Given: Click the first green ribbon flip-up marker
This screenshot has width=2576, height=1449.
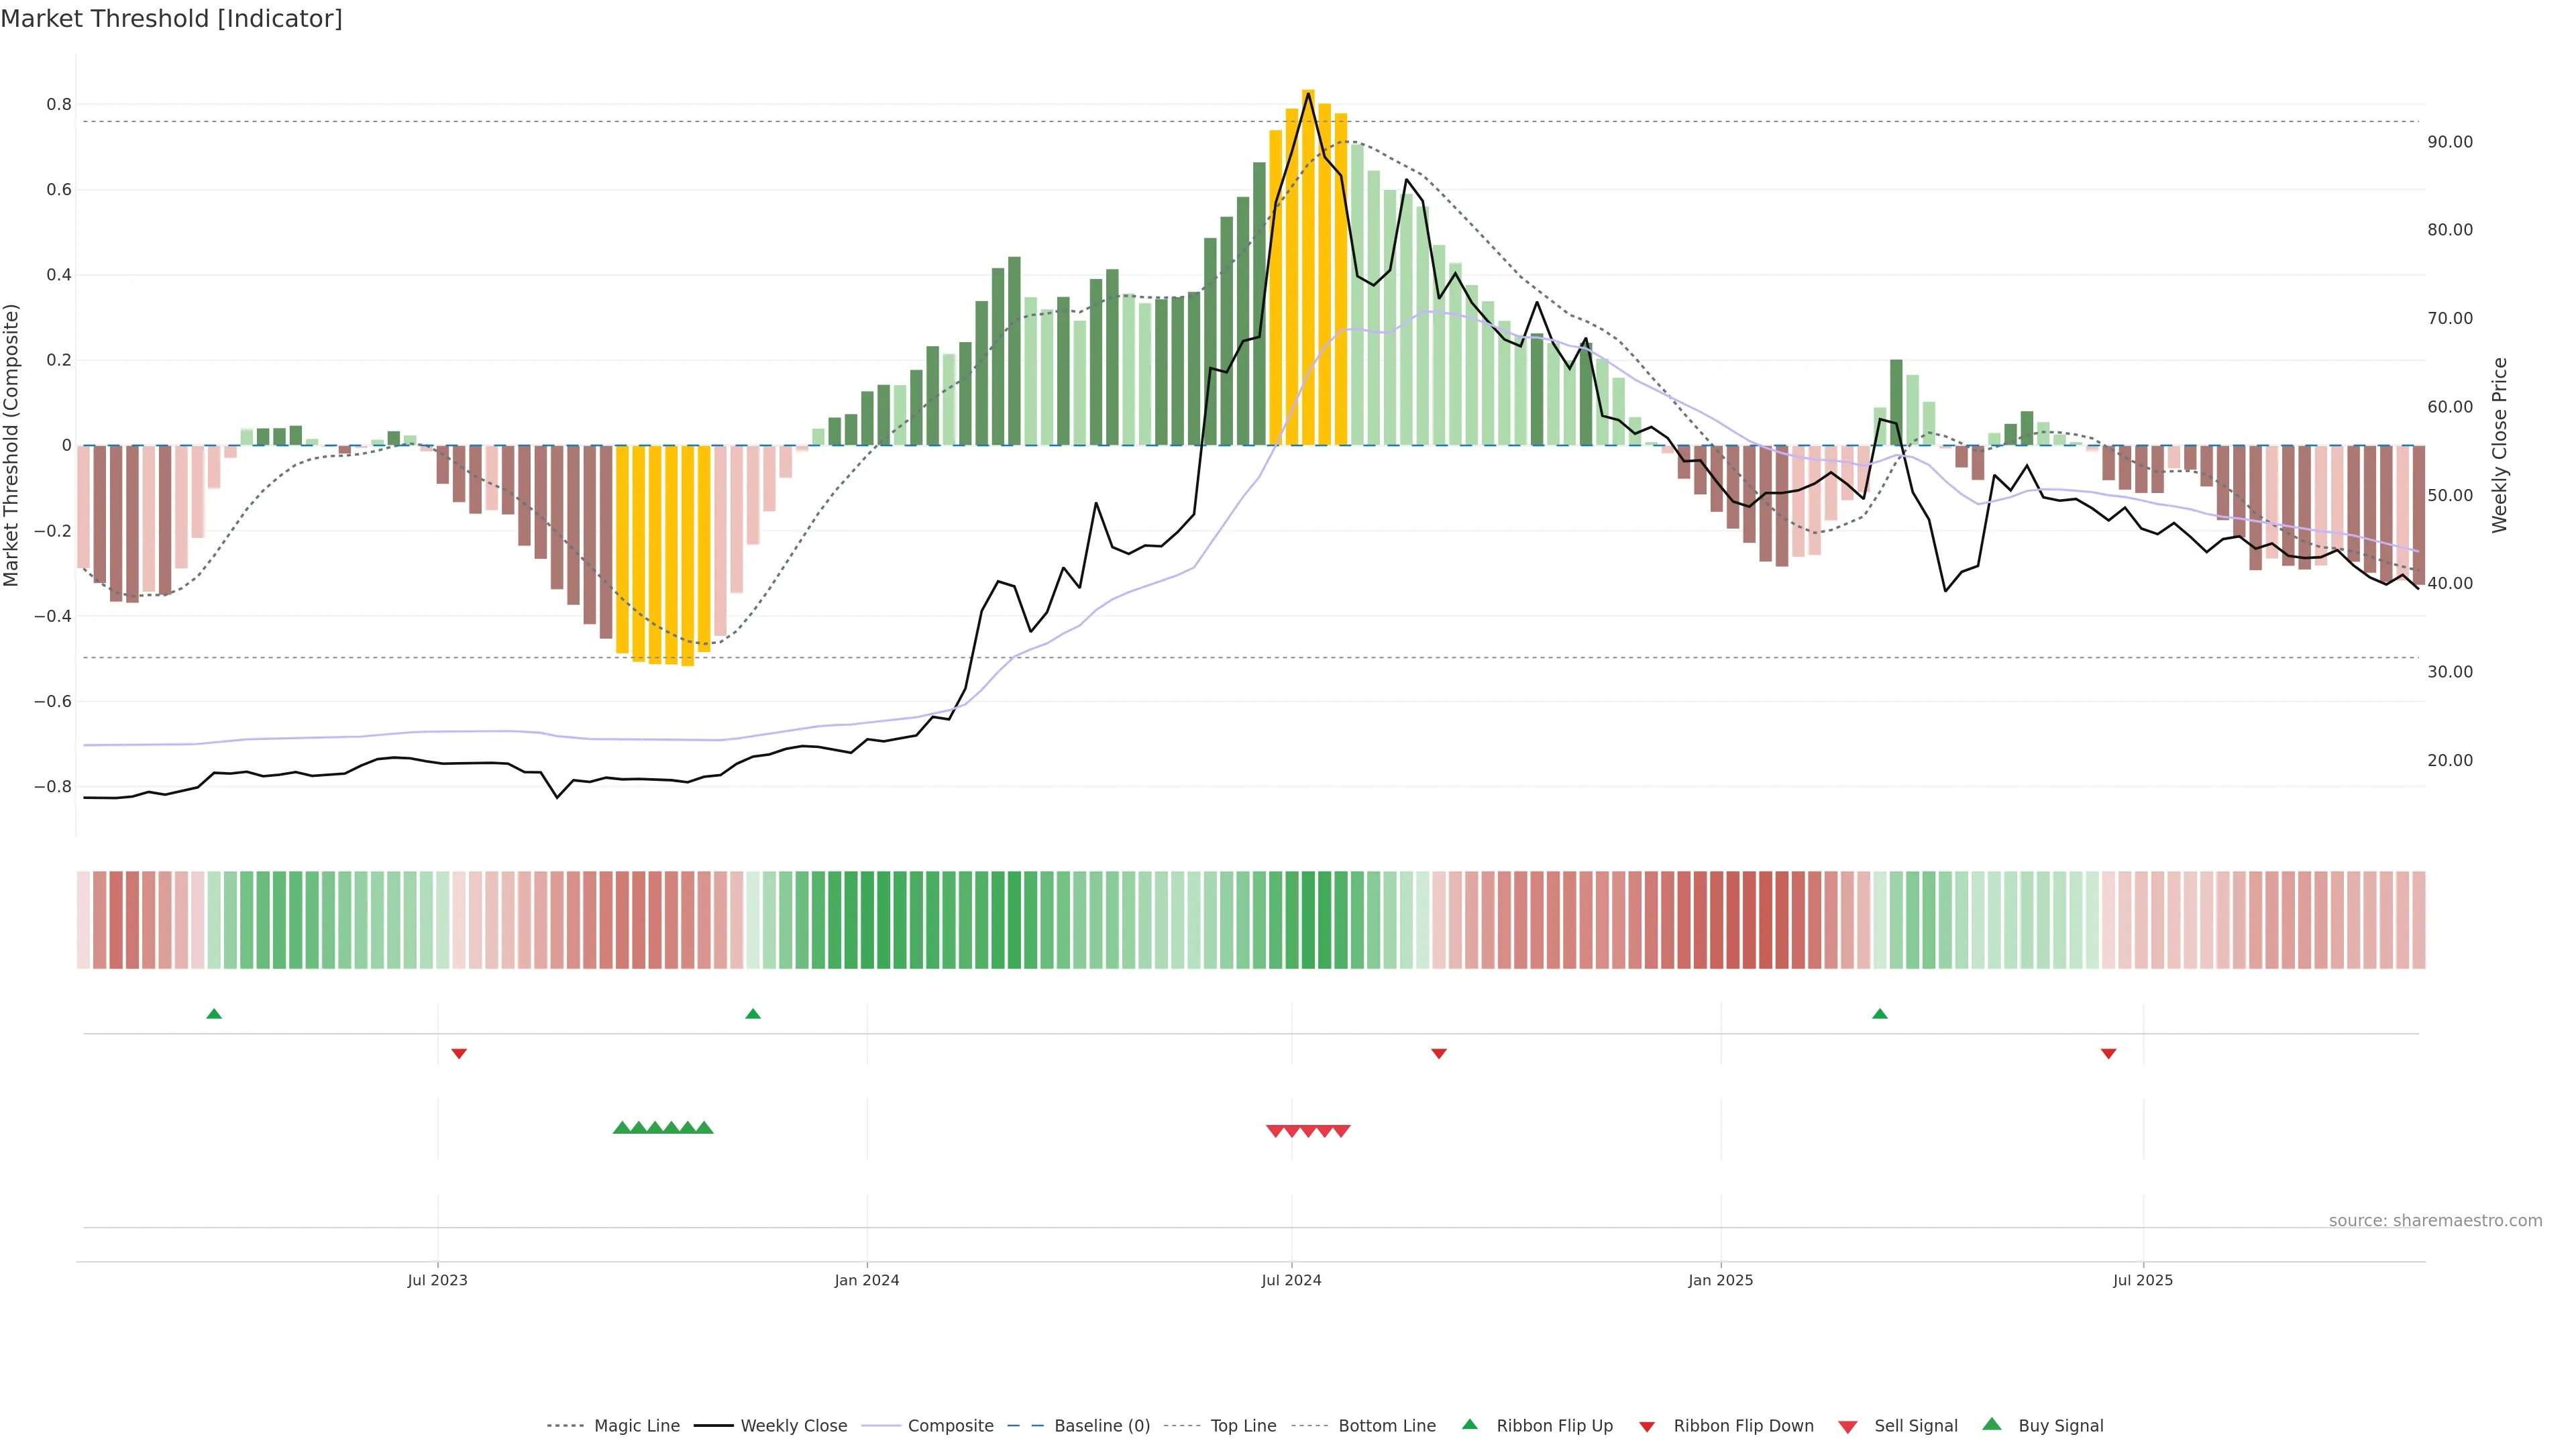Looking at the screenshot, I should click(x=214, y=1014).
